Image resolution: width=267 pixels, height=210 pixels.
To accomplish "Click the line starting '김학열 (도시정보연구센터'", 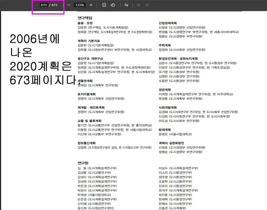I will tap(115, 50).
